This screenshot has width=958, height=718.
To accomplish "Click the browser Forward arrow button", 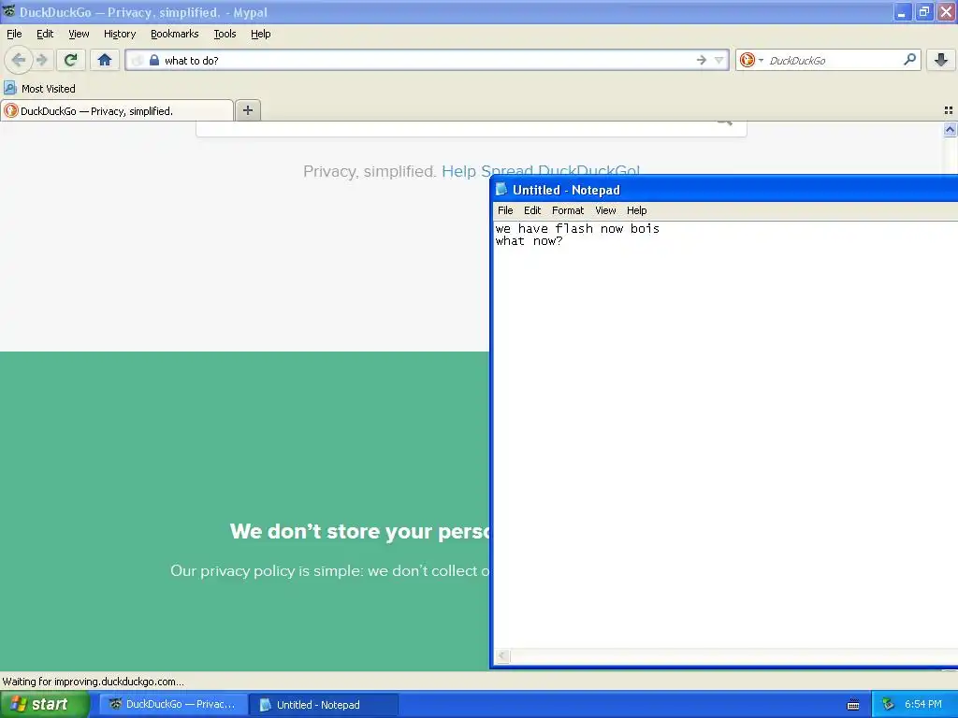I will tap(41, 60).
